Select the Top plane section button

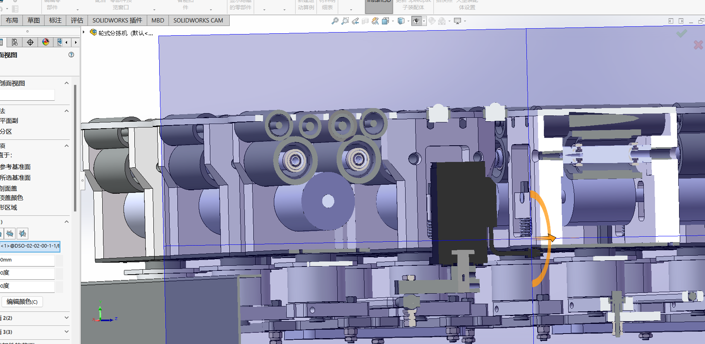[x=10, y=233]
